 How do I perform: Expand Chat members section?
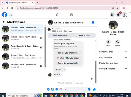point(113,57)
